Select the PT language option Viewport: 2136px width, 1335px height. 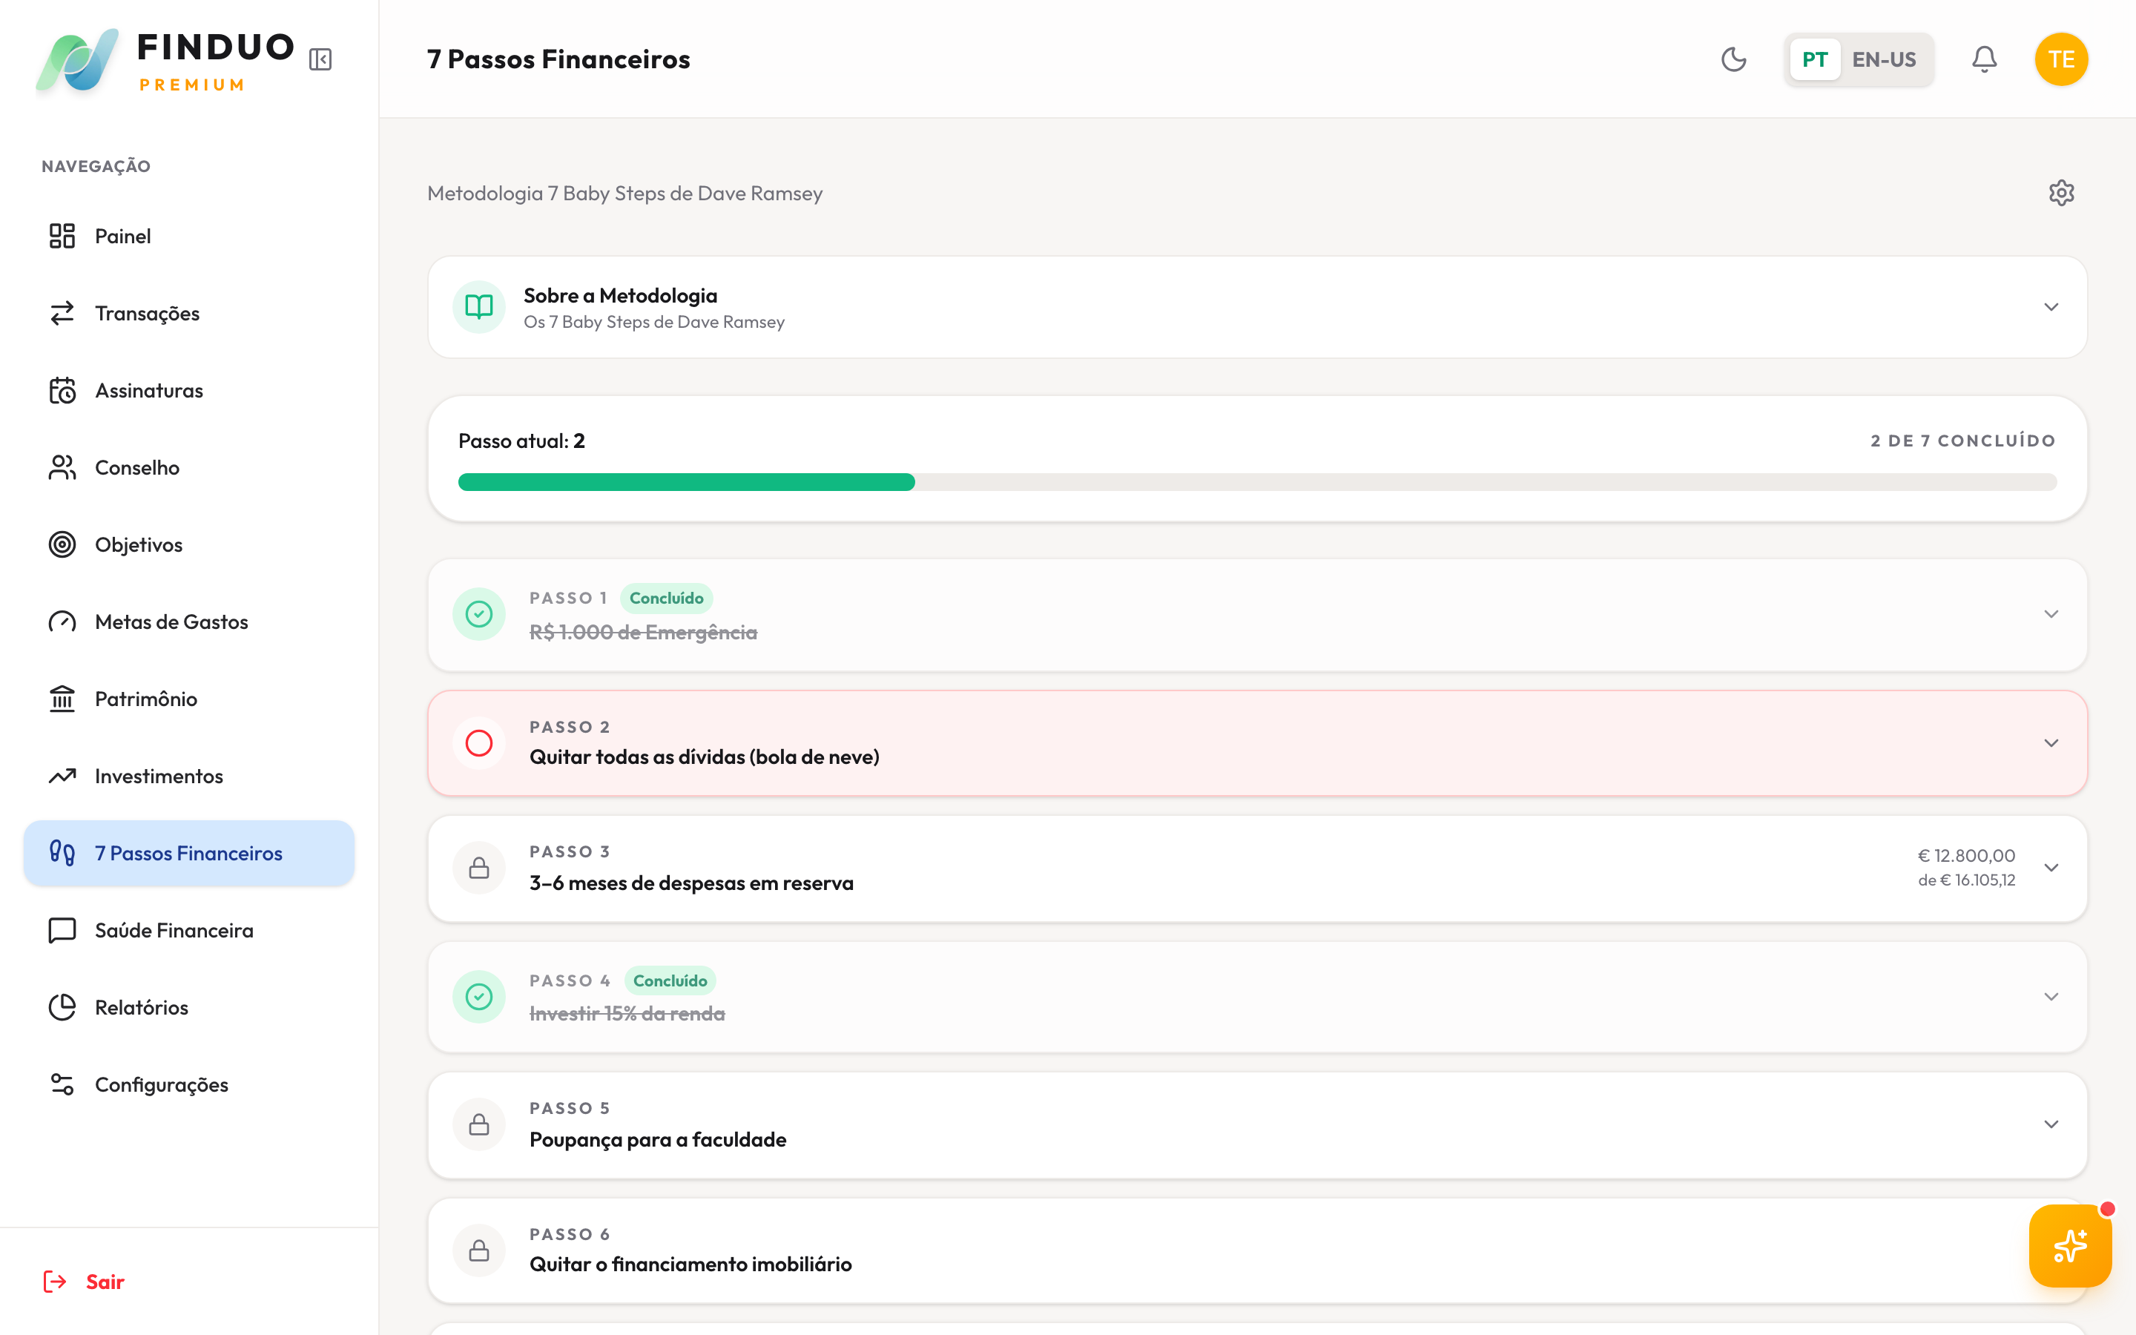[1815, 59]
